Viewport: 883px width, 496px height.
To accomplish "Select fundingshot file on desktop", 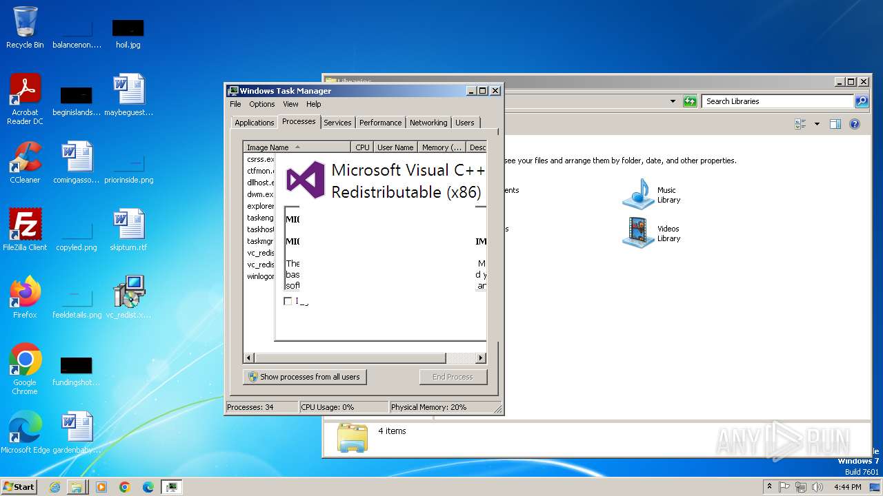I will (x=77, y=371).
